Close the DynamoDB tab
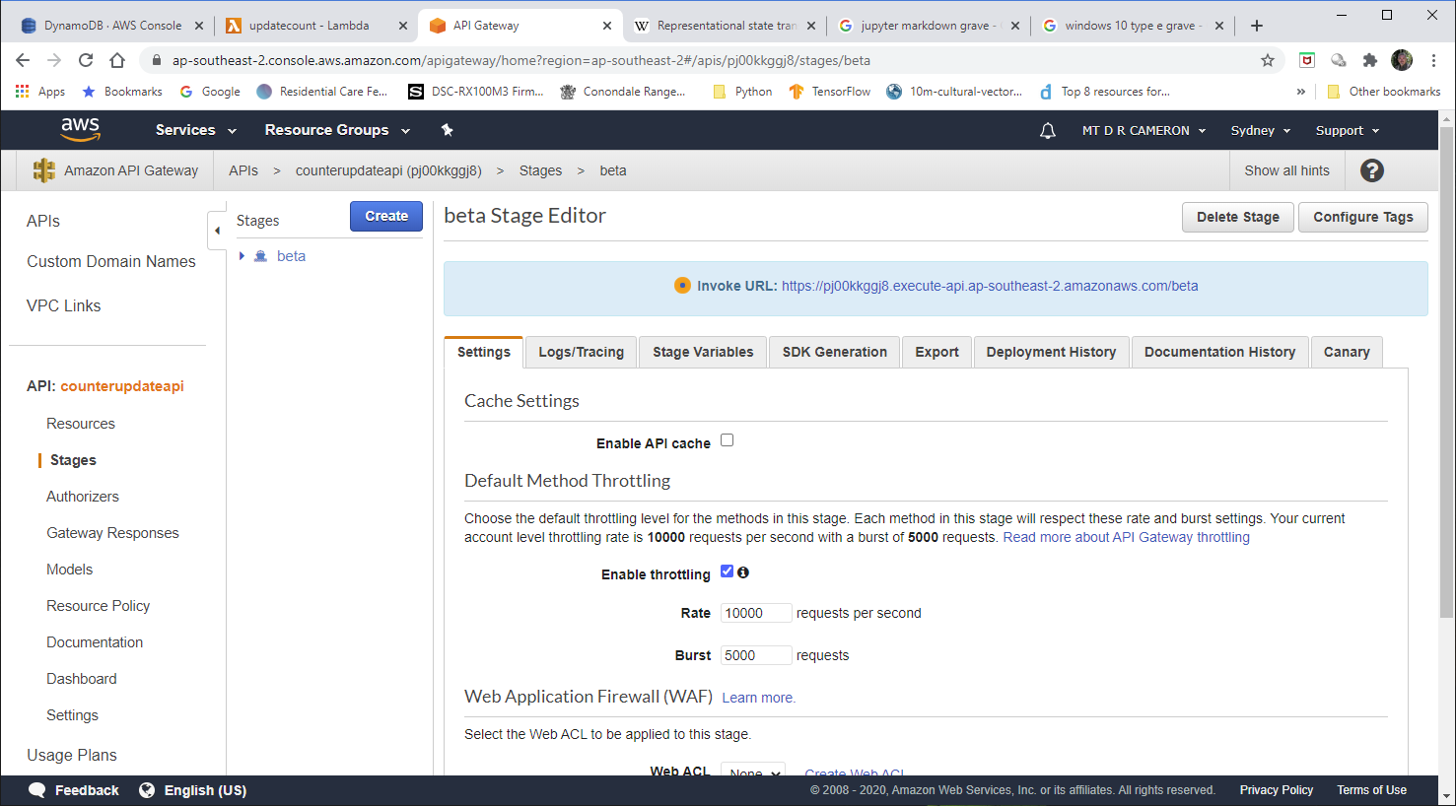The height and width of the screenshot is (806, 1456). pos(199,26)
